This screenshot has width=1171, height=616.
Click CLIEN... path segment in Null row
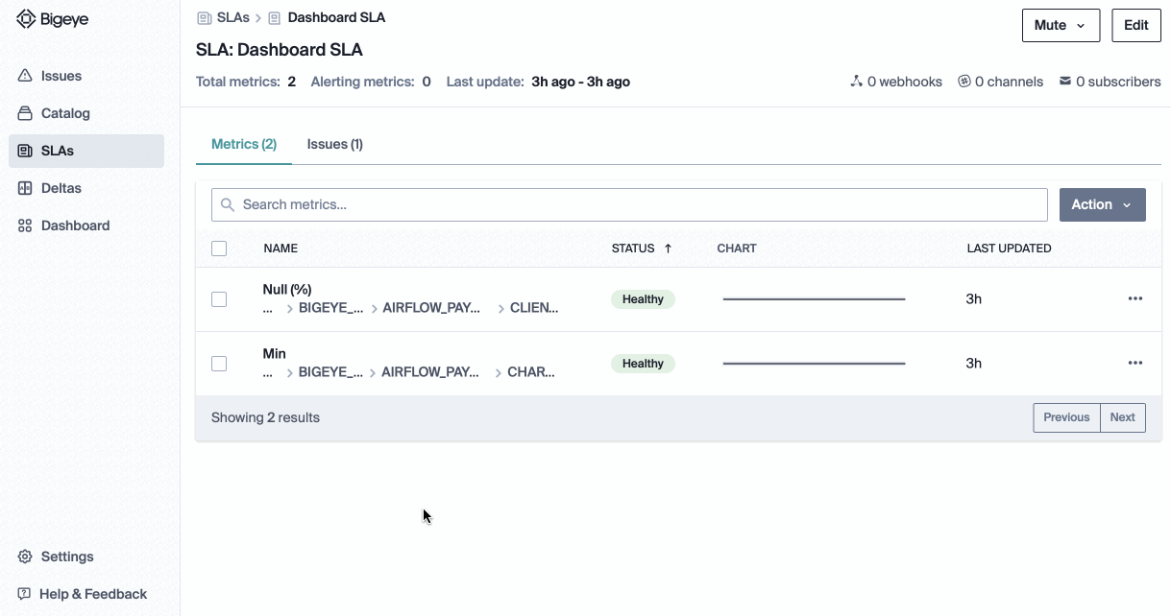click(534, 309)
